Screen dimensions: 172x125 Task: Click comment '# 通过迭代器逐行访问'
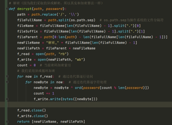76,76
